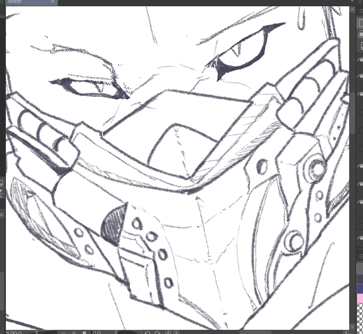Pick the gray color swatch

click(360, 268)
